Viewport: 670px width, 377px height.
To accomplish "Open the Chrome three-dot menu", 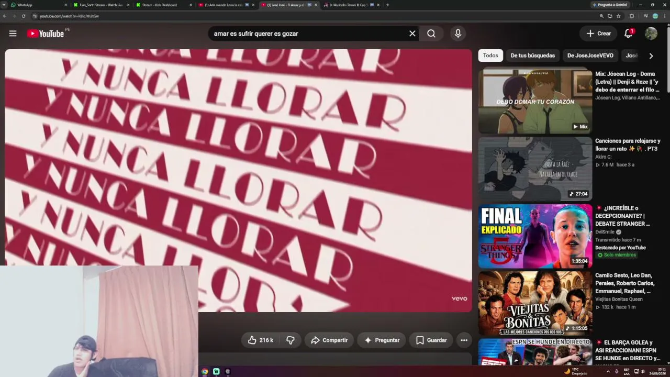I will click(665, 16).
